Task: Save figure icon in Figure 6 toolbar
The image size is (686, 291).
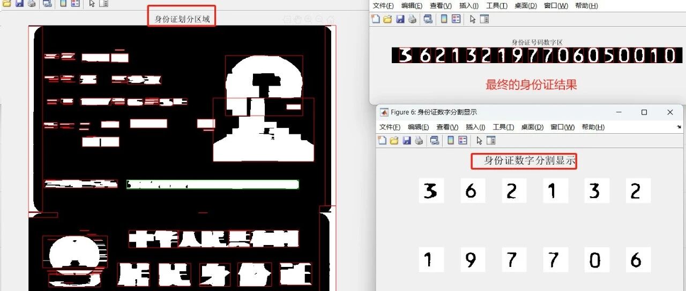Action: click(x=406, y=140)
